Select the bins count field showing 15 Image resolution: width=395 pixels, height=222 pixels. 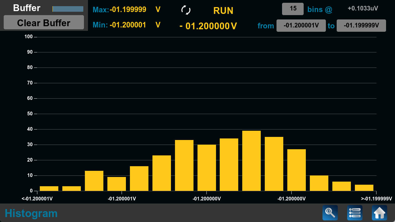[293, 9]
